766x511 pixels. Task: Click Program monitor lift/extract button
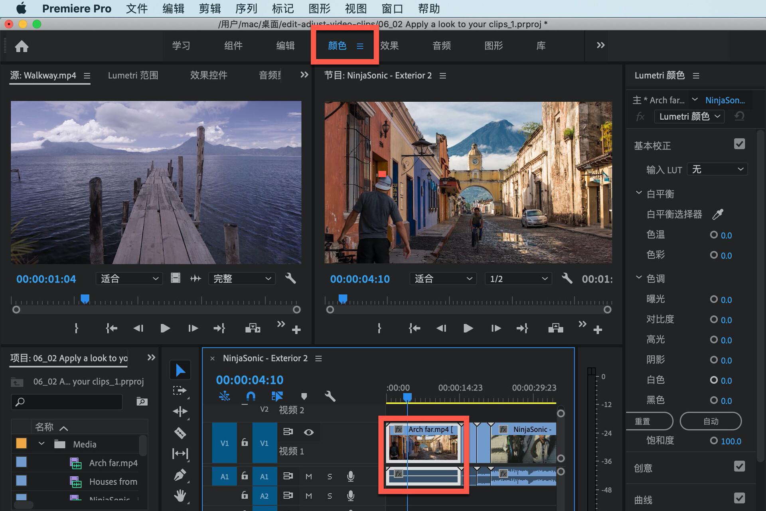click(556, 328)
